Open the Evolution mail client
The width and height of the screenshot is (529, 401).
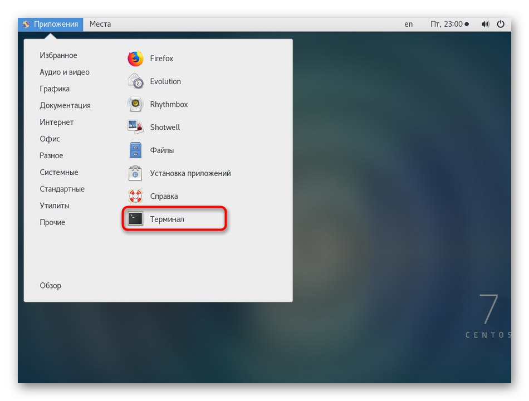165,81
